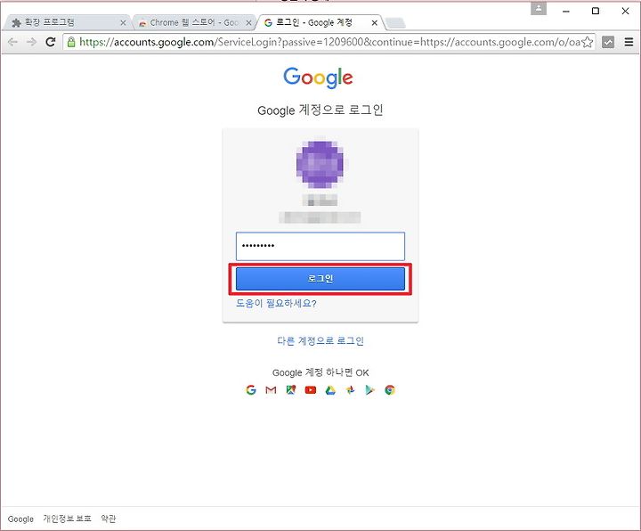The width and height of the screenshot is (641, 531).
Task: Open the Chrome hamburger menu
Action: point(629,42)
